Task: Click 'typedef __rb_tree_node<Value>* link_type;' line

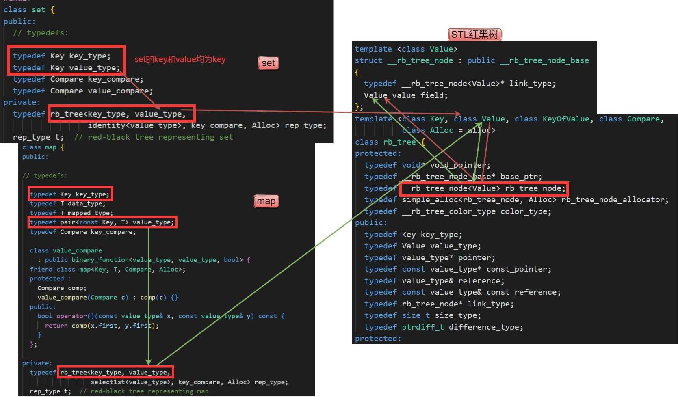Action: (x=460, y=84)
